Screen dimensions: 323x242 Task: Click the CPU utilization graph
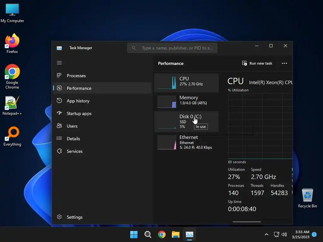coord(260,126)
